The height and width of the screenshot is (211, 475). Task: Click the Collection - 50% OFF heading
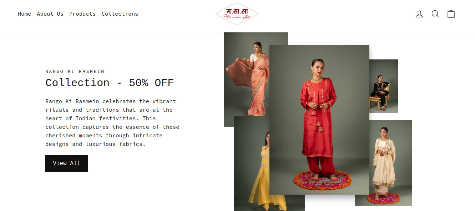110,83
